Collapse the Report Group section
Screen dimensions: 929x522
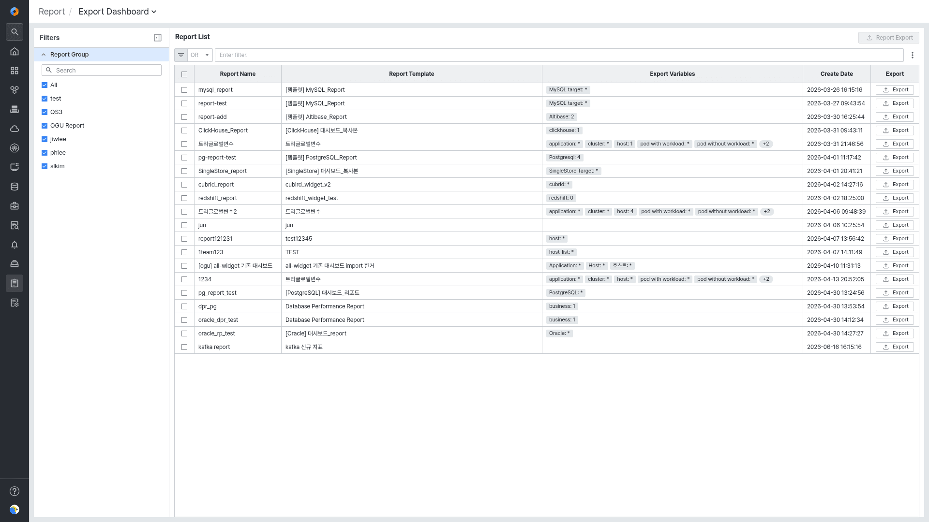(102, 55)
